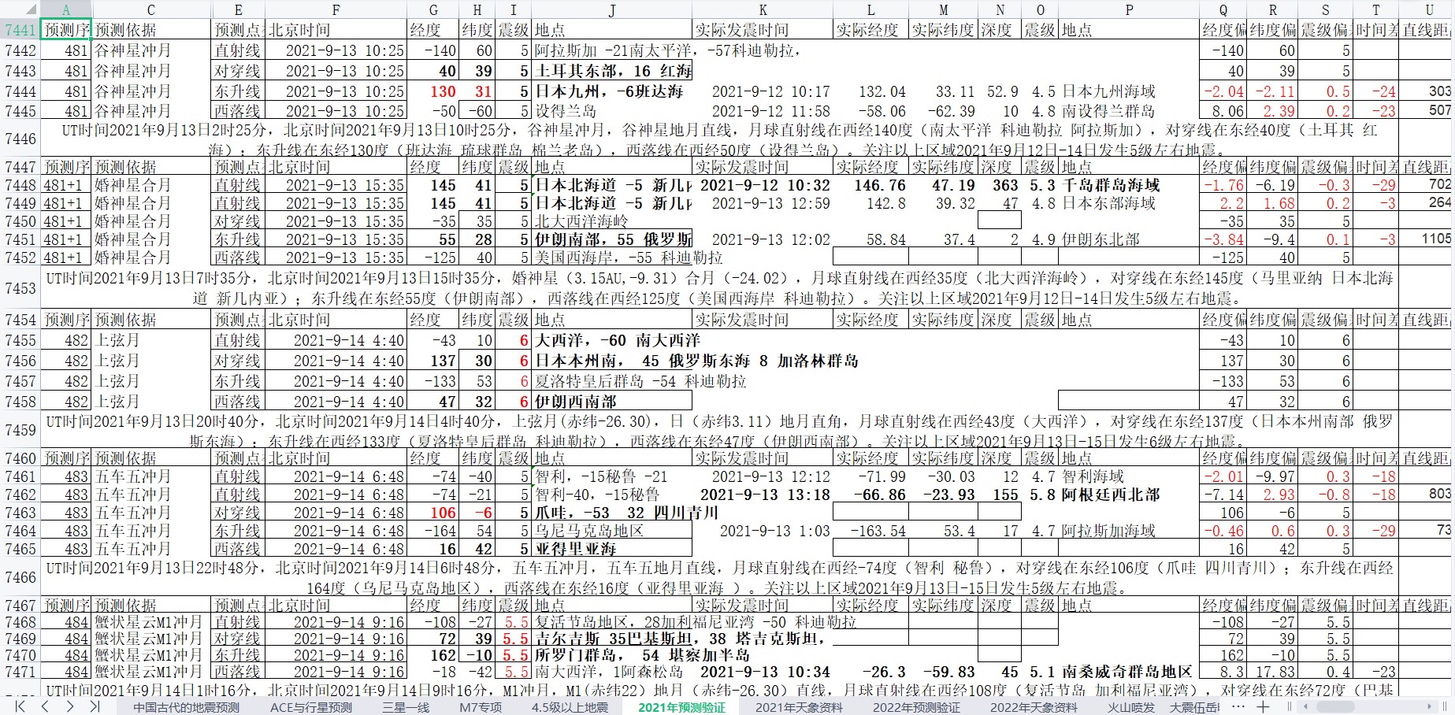Select column C header
This screenshot has height=715, width=1455.
(151, 9)
